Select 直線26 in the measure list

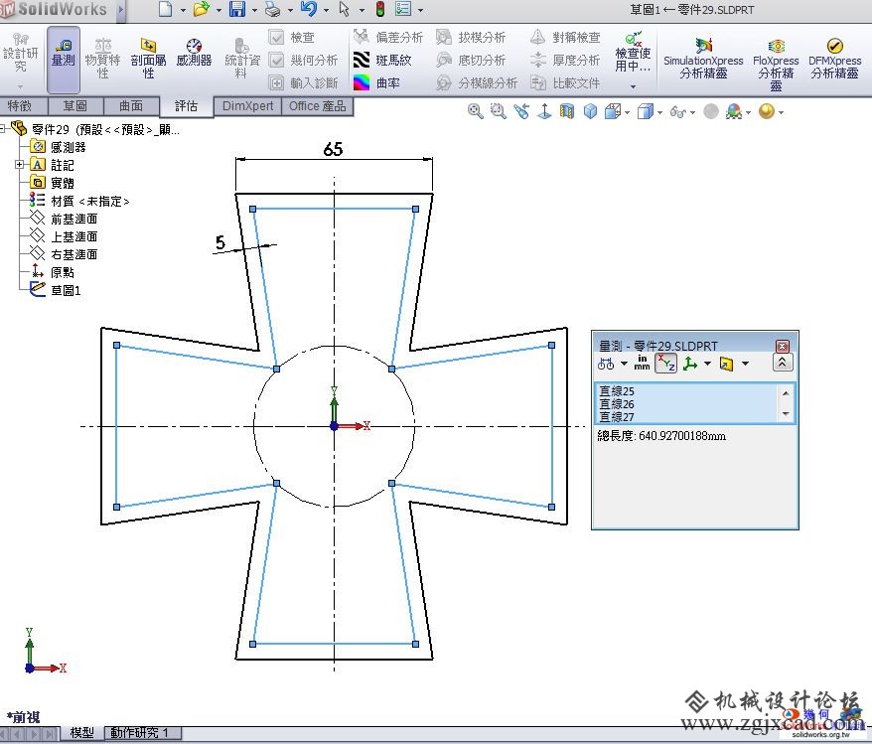pyautogui.click(x=616, y=403)
